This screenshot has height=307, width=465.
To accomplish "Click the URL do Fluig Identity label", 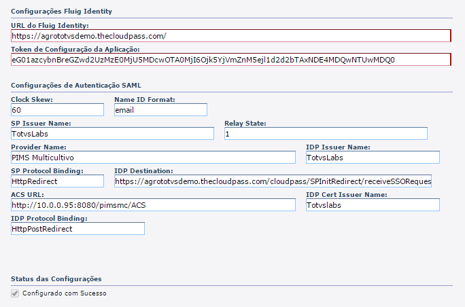I will pos(50,26).
